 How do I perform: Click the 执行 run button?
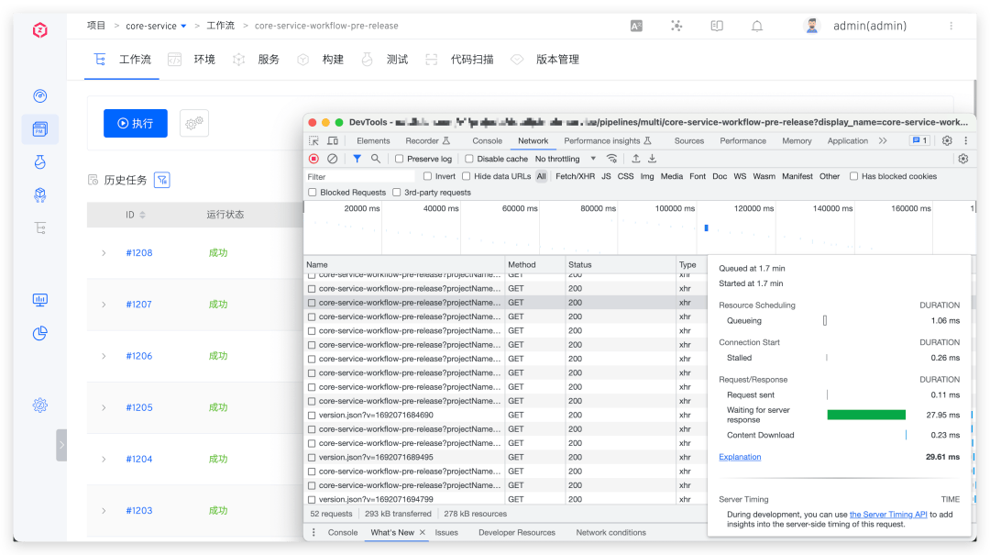[x=136, y=123]
